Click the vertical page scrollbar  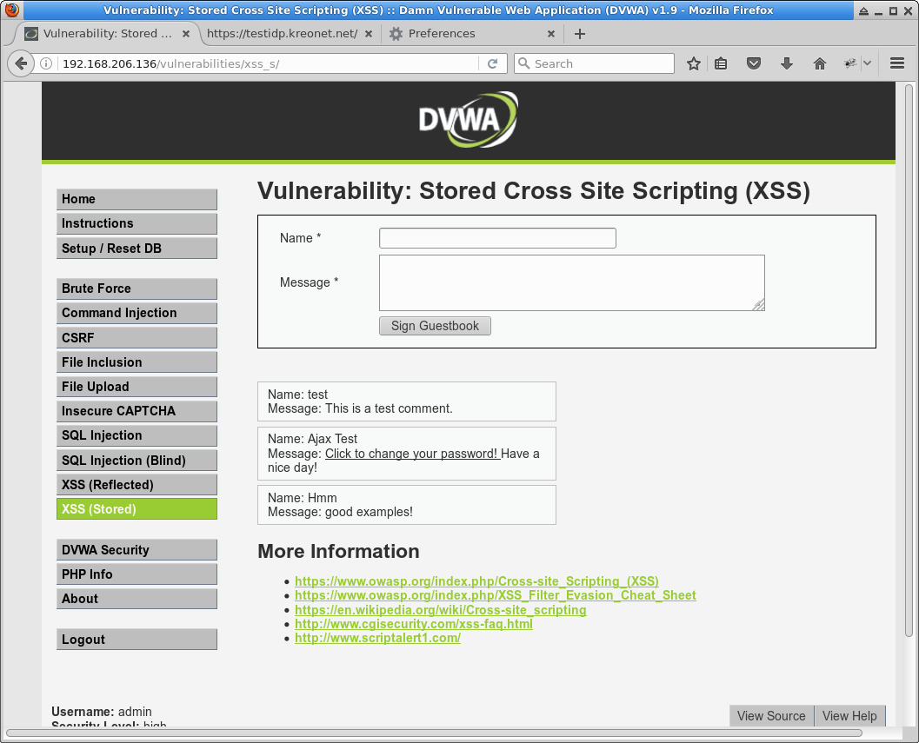click(x=909, y=361)
